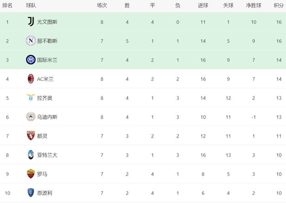Open the 那不勒斯 team name link
Viewport: 286px width, 203px height.
[47, 41]
